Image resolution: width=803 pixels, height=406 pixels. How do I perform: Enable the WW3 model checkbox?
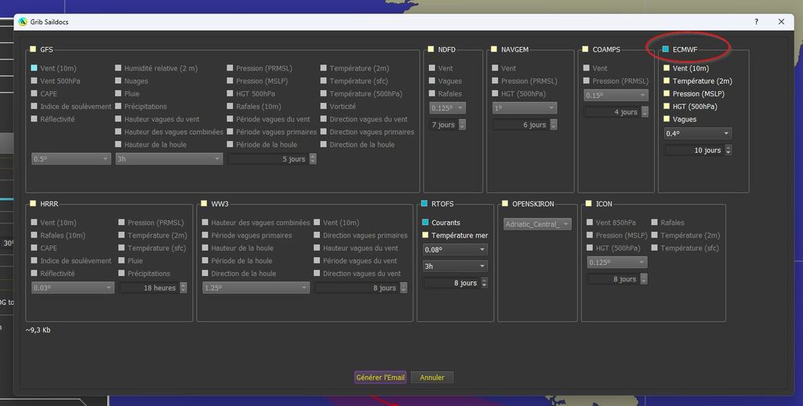pyautogui.click(x=204, y=203)
